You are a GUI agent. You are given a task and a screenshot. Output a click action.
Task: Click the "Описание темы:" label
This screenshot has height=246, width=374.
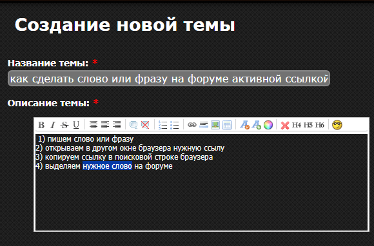click(x=48, y=103)
